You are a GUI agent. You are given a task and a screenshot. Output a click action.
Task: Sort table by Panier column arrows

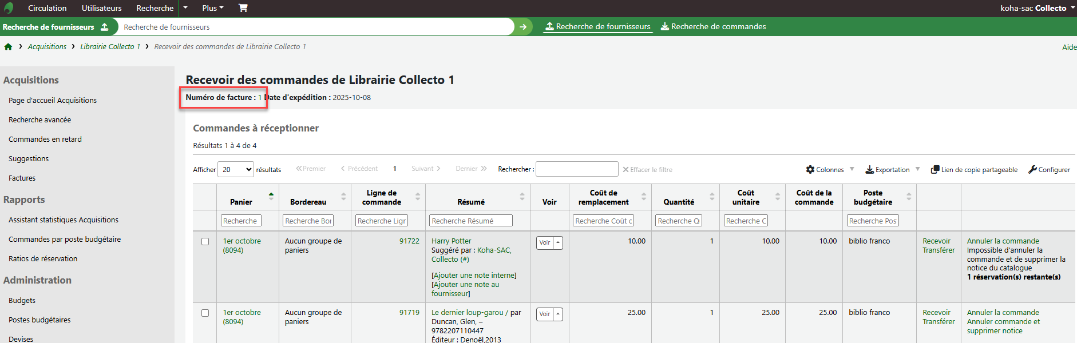pos(271,197)
